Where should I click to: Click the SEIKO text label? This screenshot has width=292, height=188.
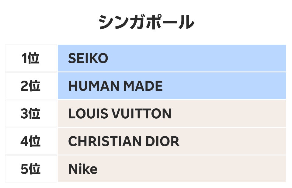point(88,58)
